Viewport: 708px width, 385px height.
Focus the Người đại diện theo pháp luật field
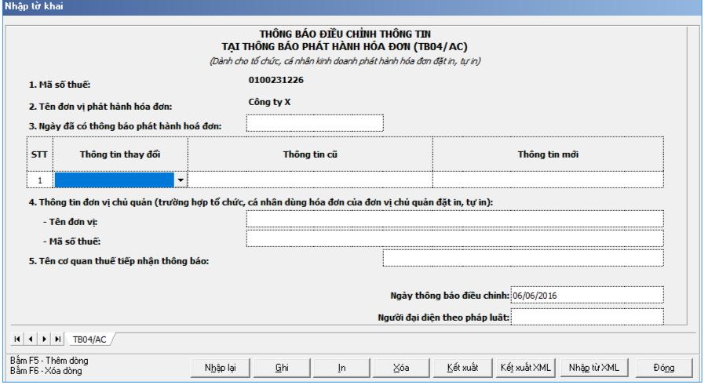(x=587, y=317)
